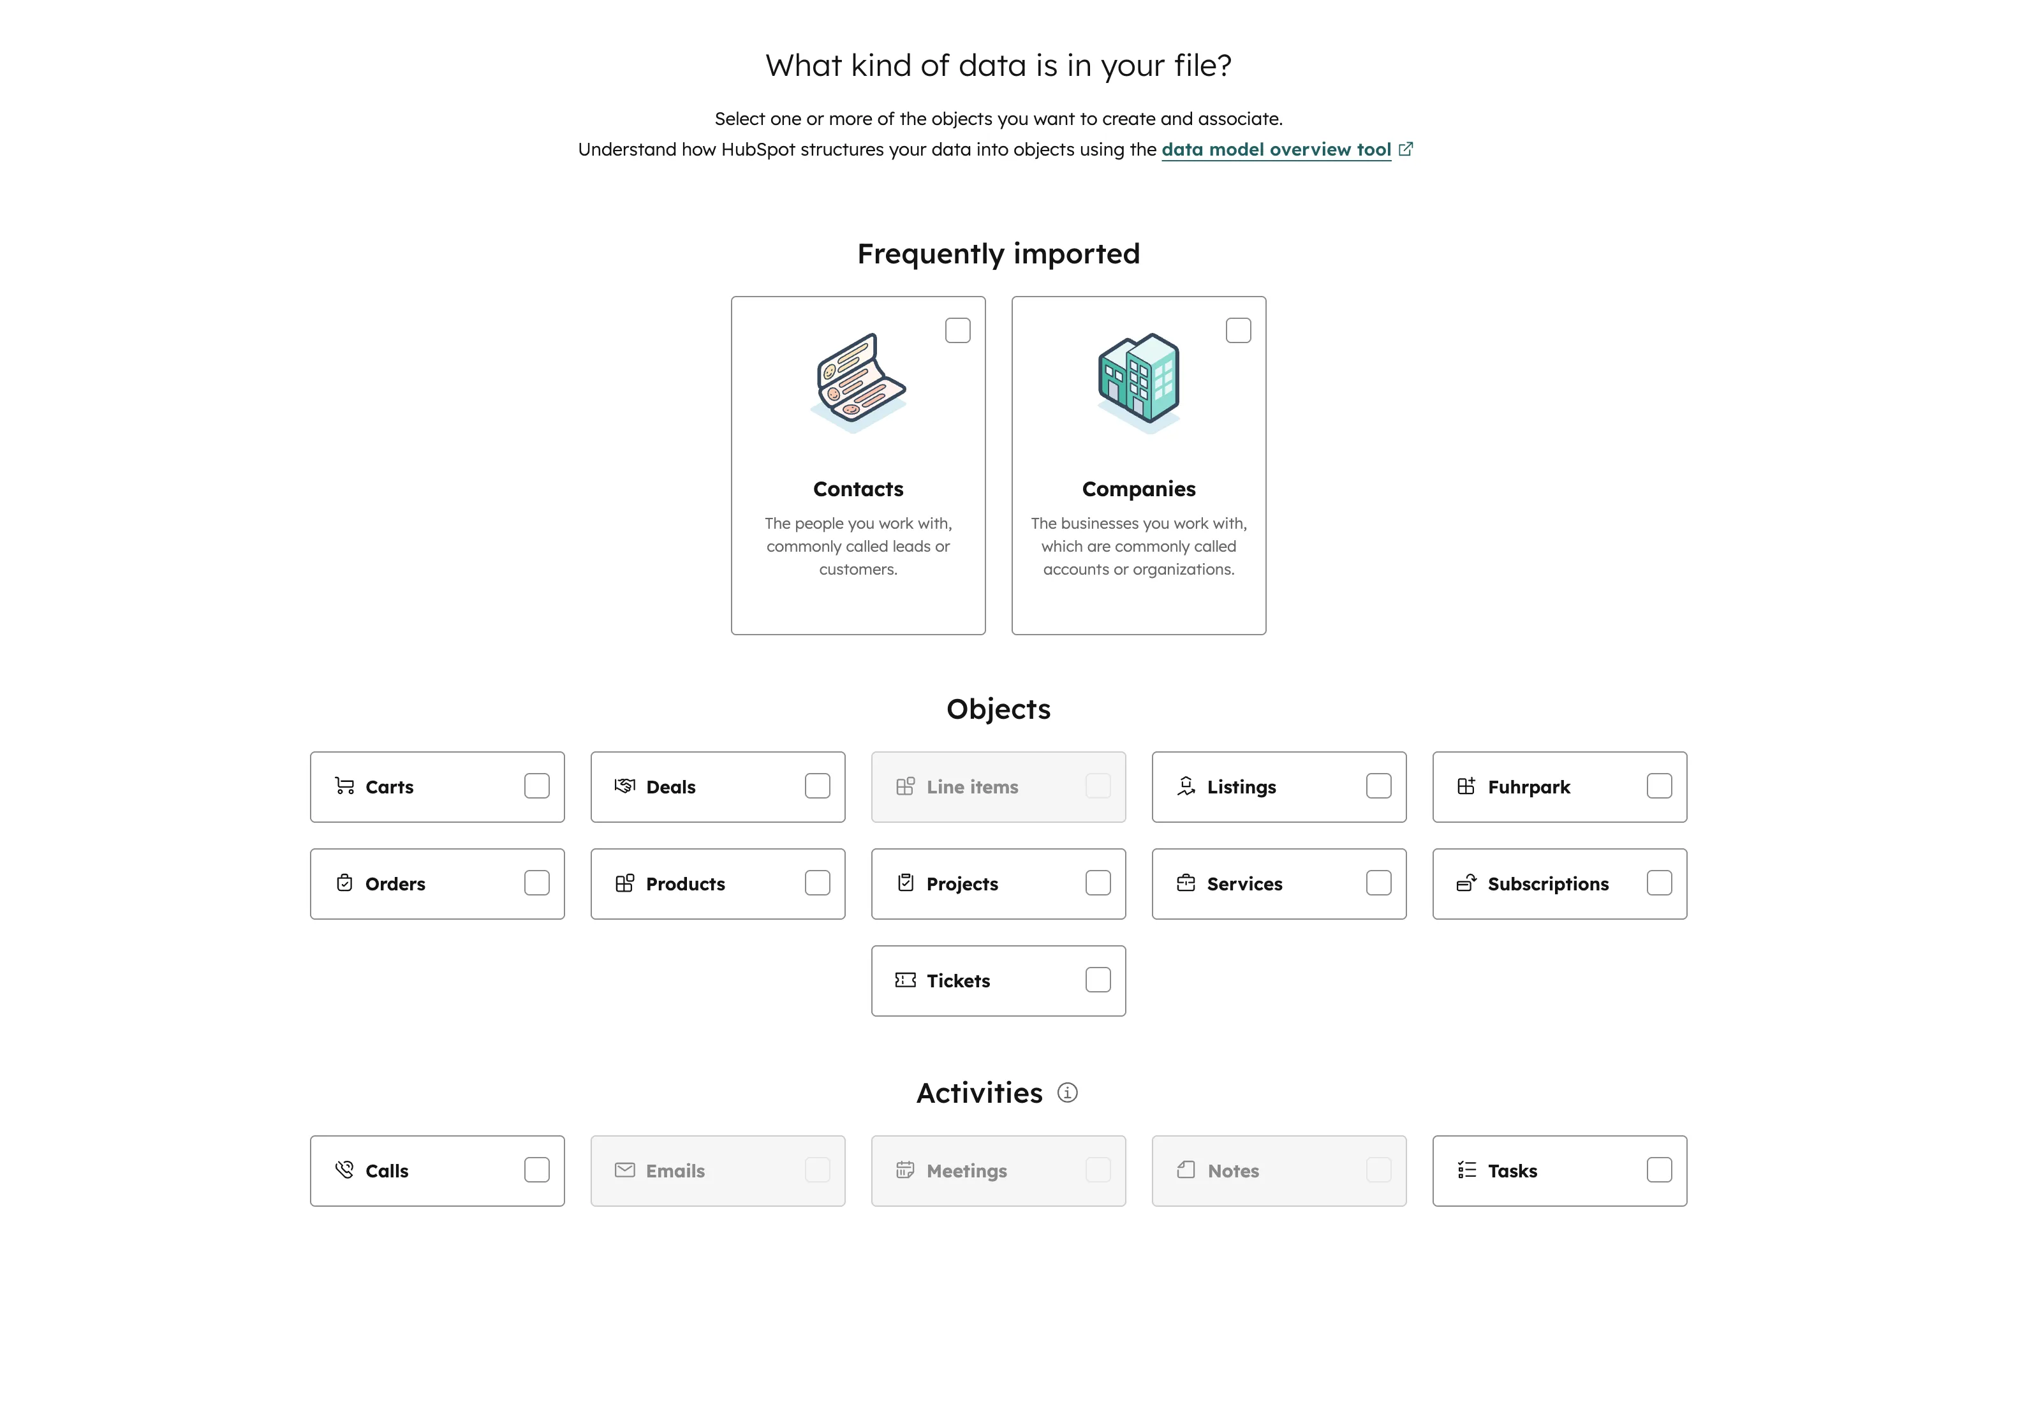2027x1407 pixels.
Task: Click the Tasks checklist icon
Action: tap(1466, 1170)
